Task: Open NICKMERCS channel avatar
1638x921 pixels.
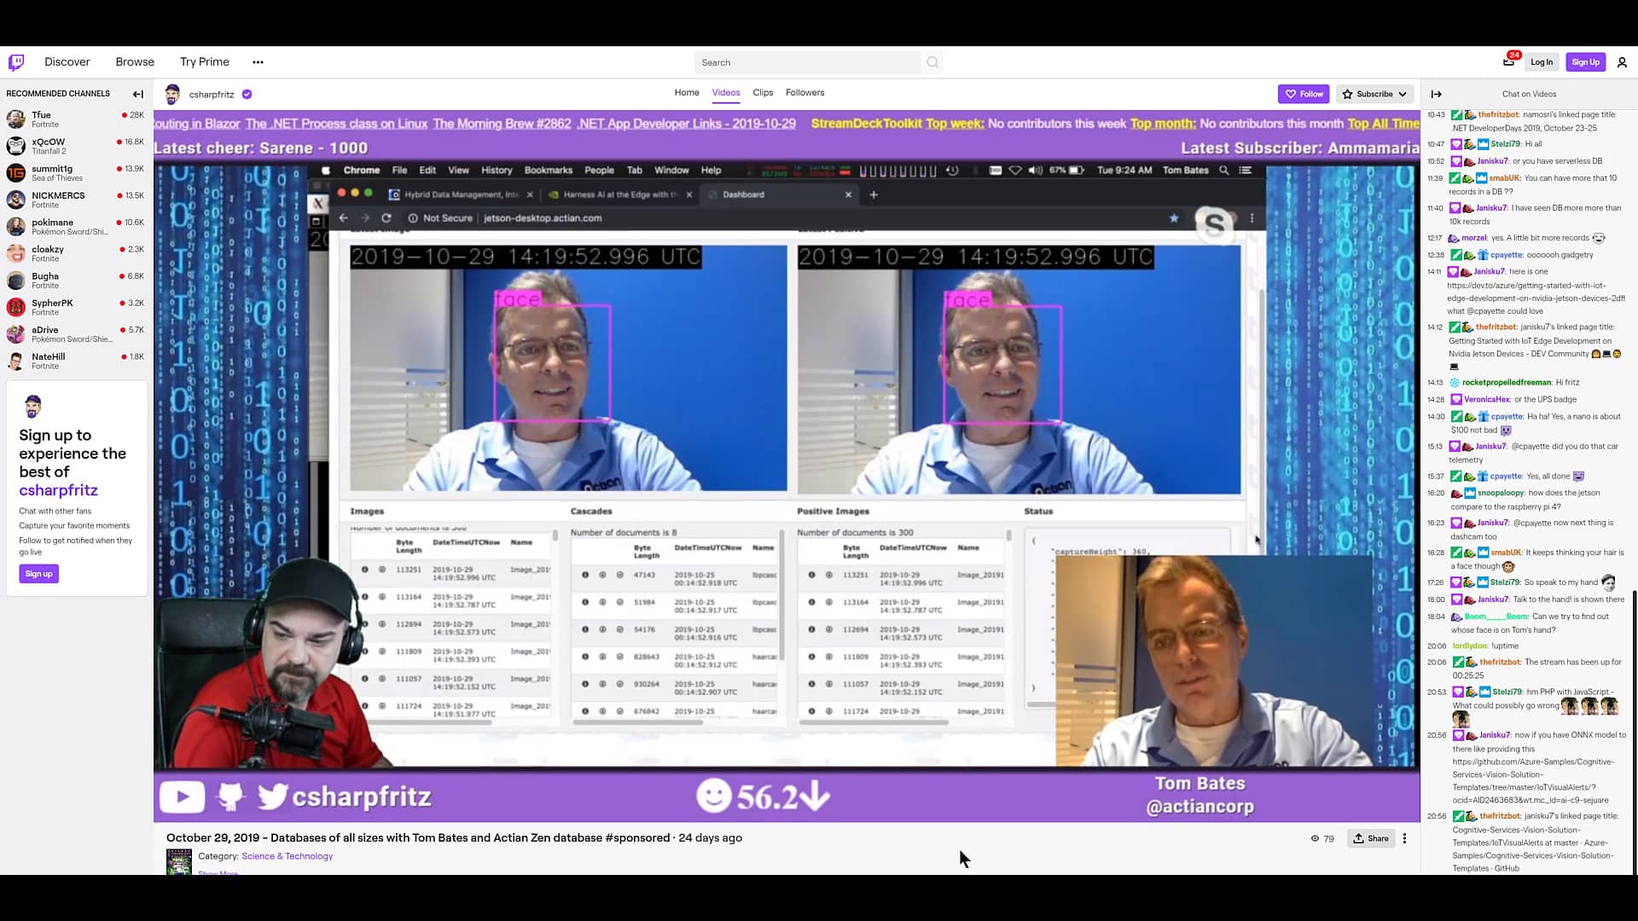Action: pos(16,200)
